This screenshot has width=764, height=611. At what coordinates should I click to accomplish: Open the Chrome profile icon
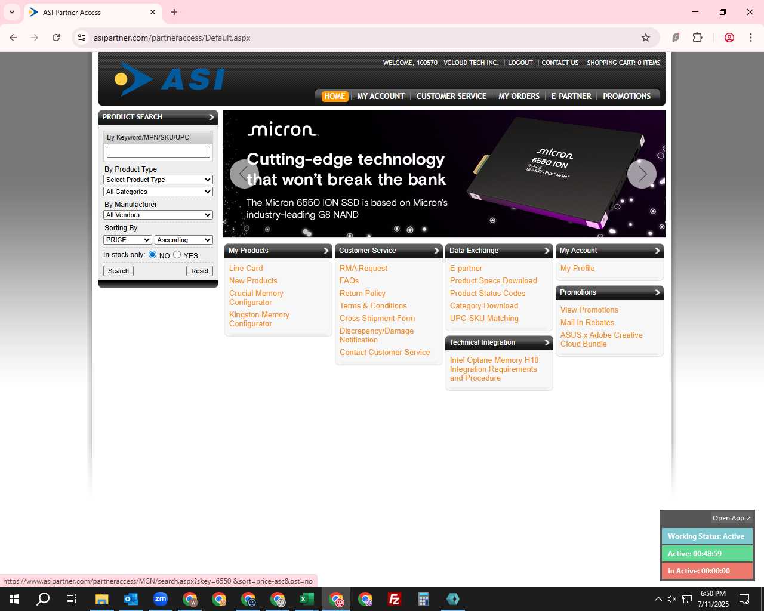[x=729, y=38]
